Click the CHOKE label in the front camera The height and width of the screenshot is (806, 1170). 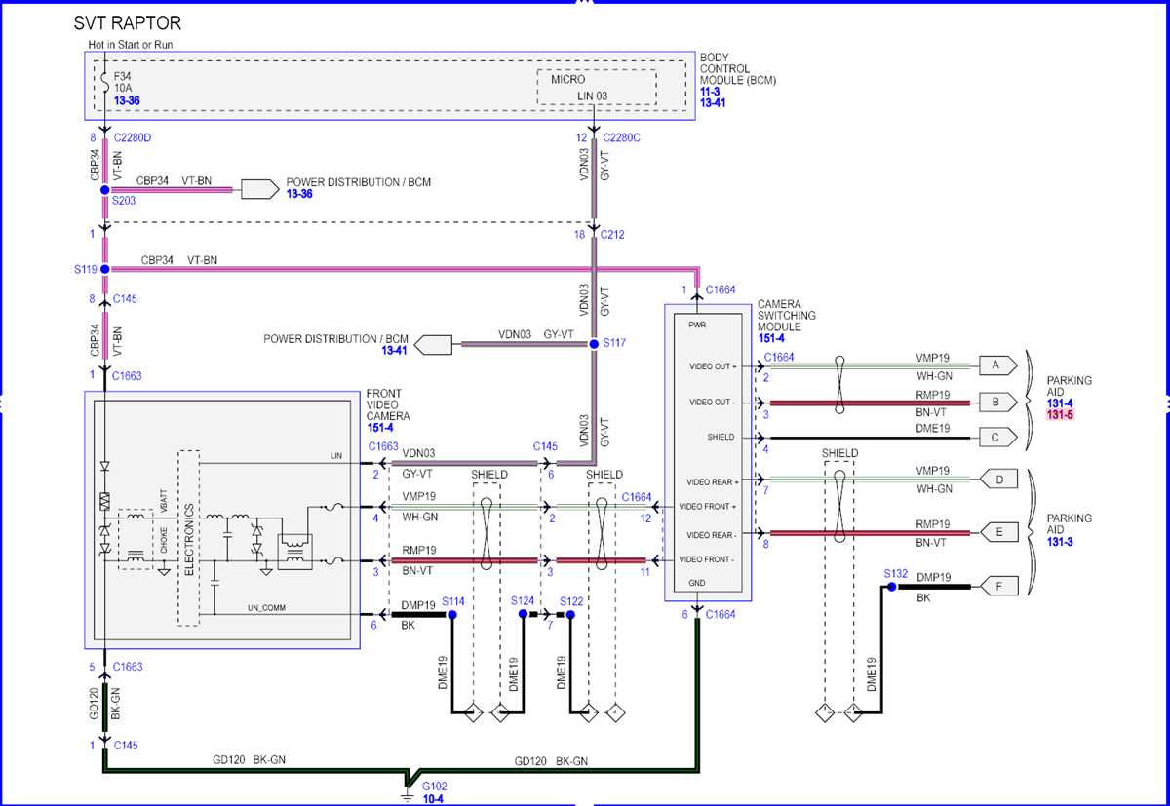[164, 541]
